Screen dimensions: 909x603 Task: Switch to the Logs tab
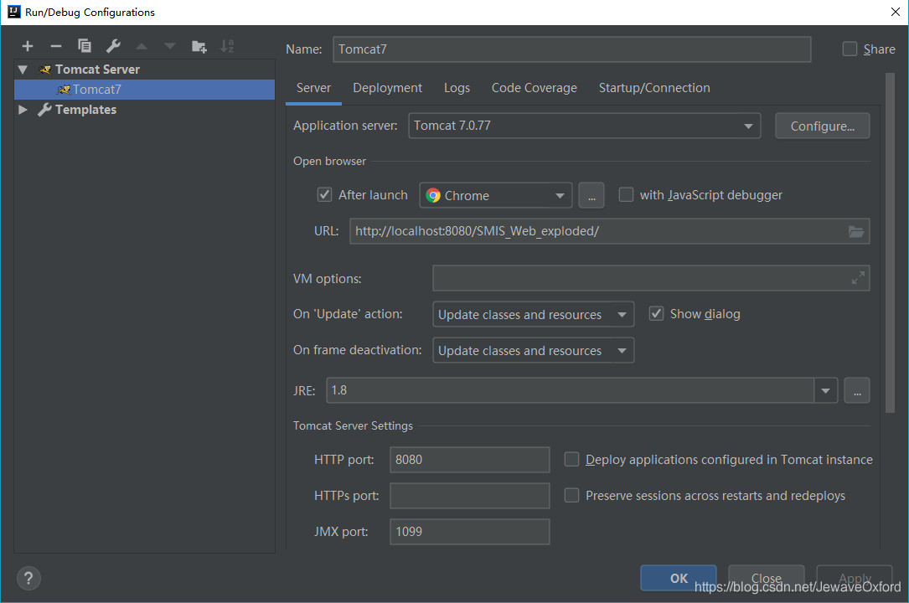click(x=457, y=88)
